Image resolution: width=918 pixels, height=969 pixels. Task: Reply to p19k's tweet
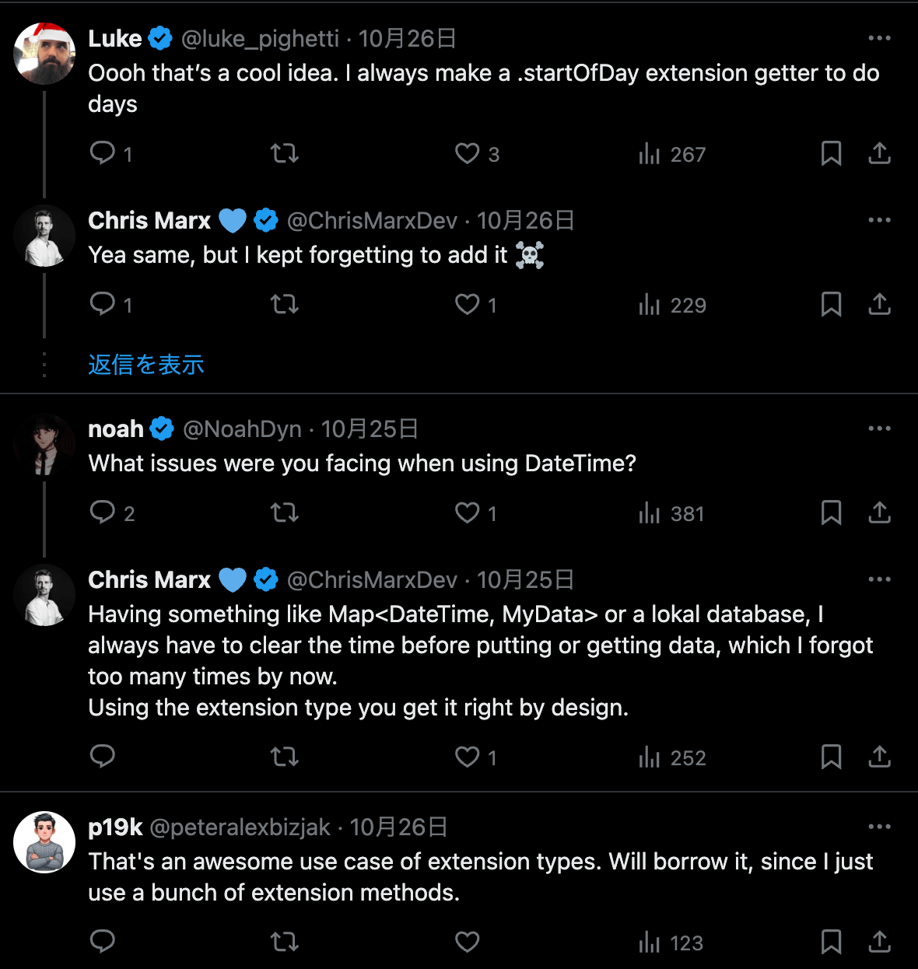click(103, 942)
